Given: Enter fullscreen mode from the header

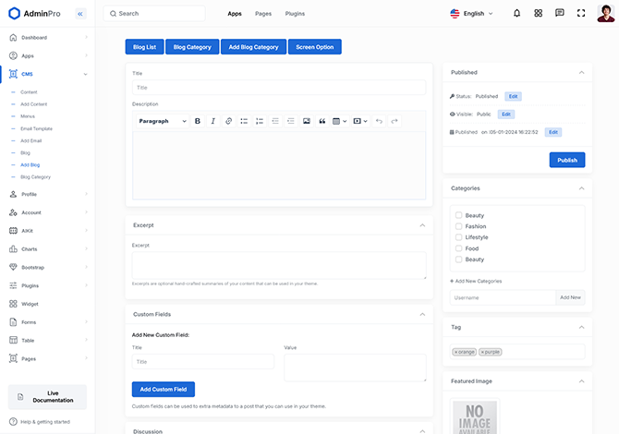Looking at the screenshot, I should click(x=580, y=14).
